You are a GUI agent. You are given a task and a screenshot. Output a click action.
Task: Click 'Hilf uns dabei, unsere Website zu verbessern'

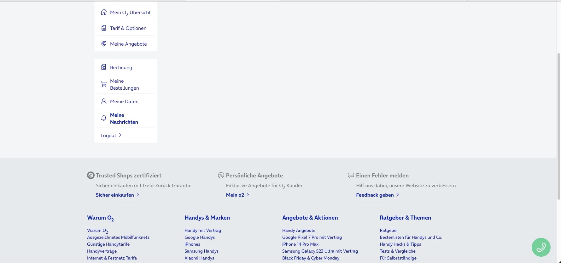click(x=406, y=186)
